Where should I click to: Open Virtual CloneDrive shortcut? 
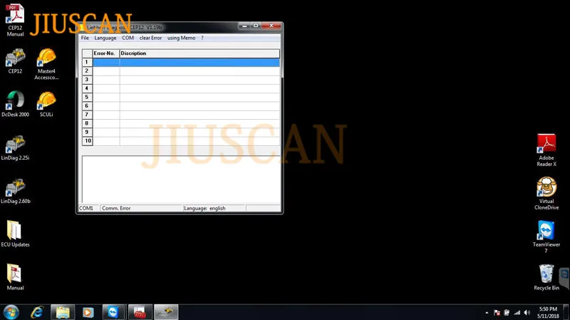546,193
